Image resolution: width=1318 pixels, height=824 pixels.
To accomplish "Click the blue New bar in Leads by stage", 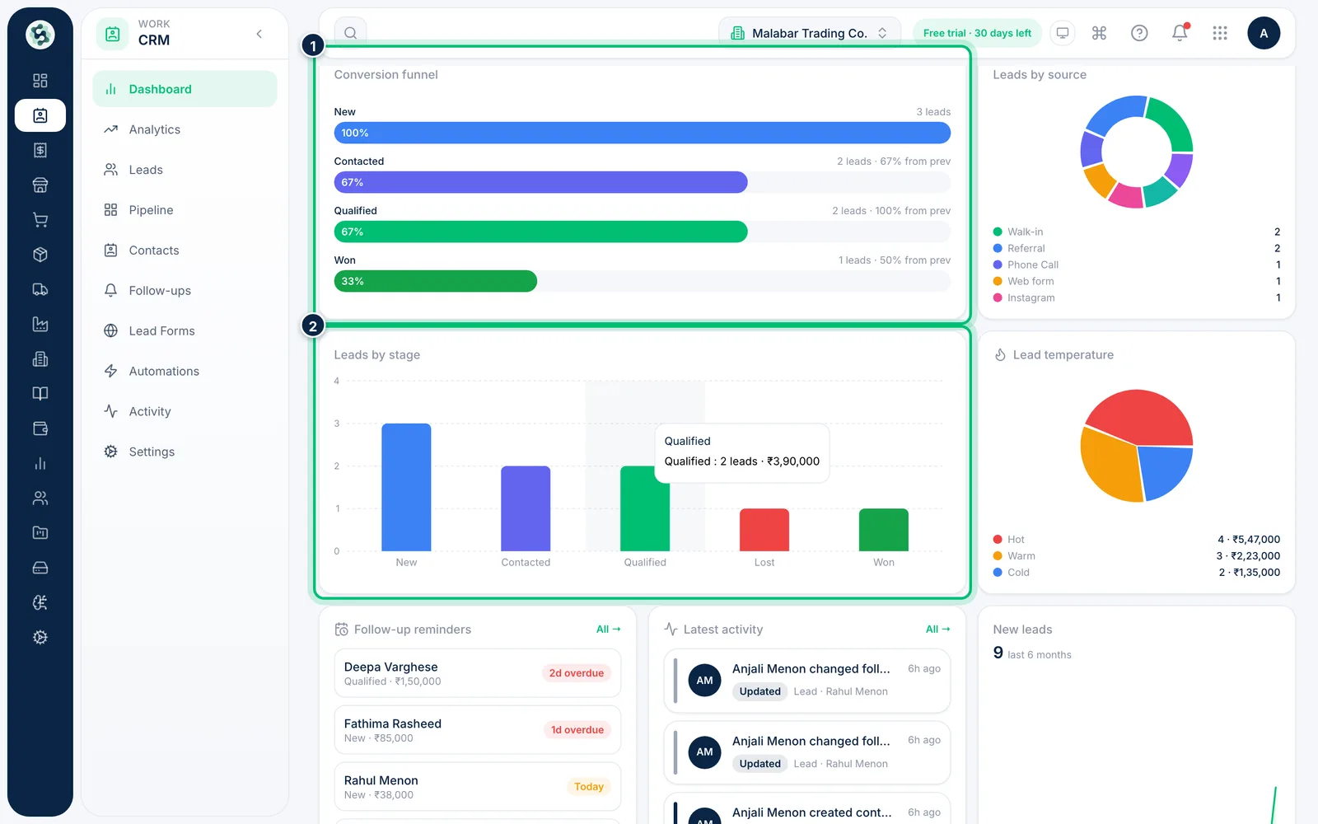I will coord(406,487).
